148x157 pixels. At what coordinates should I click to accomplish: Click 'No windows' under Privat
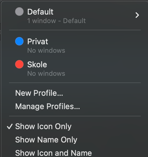pyautogui.click(x=46, y=50)
